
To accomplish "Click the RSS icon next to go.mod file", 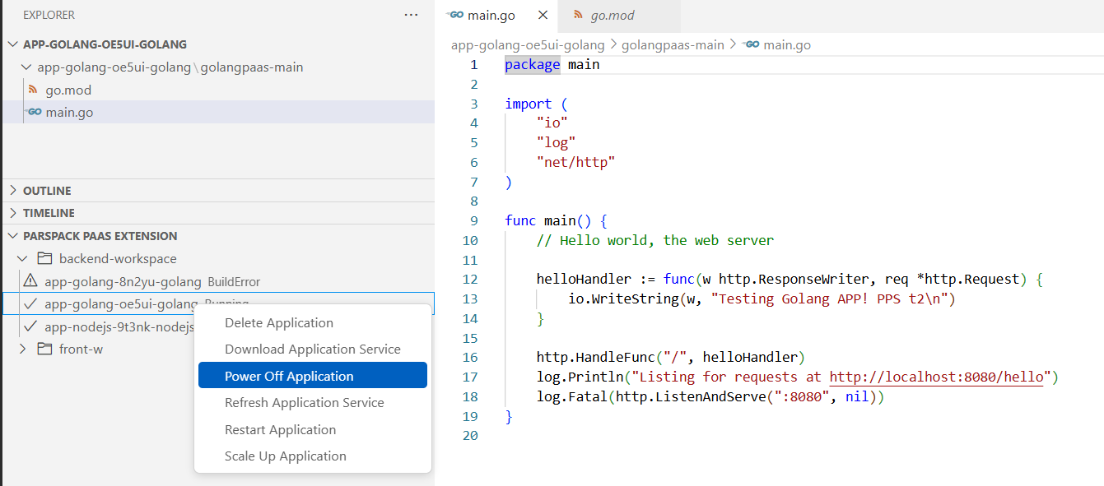I will pyautogui.click(x=33, y=90).
